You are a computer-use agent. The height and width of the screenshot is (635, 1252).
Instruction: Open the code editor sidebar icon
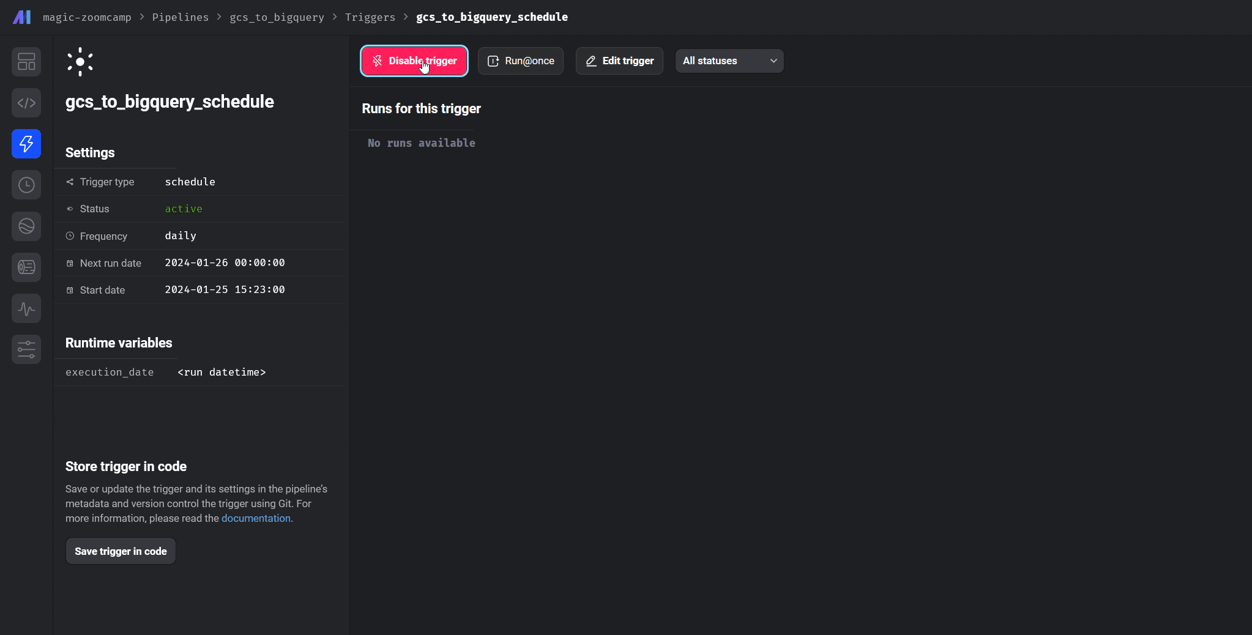coord(26,103)
